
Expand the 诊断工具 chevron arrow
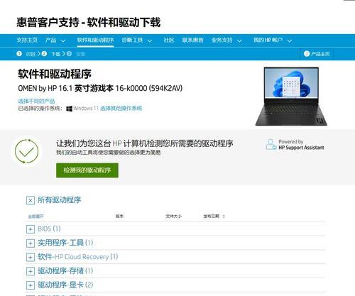(x=150, y=41)
